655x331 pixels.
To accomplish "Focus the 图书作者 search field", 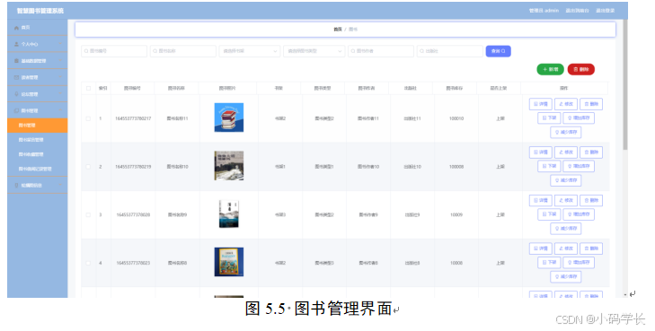I will 381,51.
